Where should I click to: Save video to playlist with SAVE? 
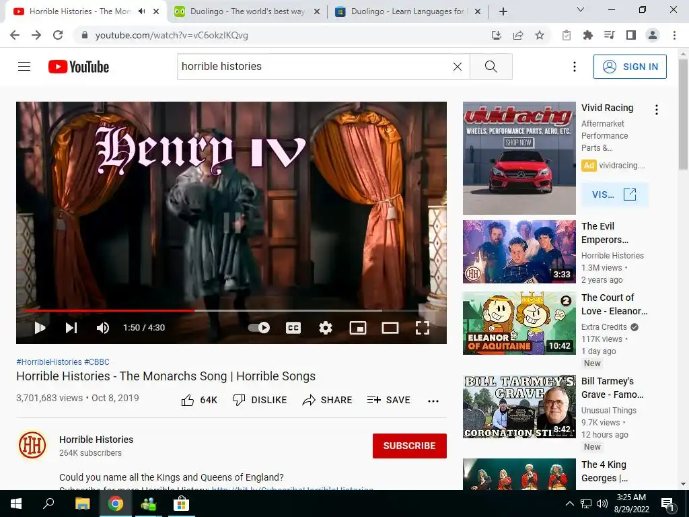tap(388, 400)
